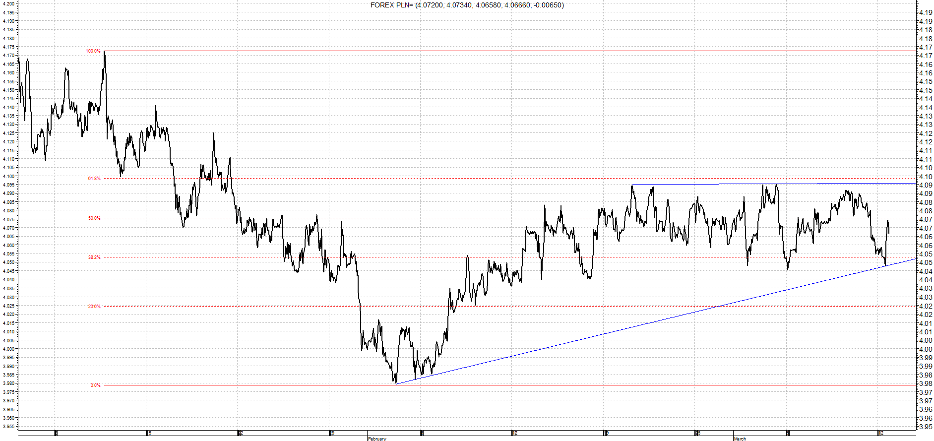
Task: Select the rising blue support trendline
Action: pos(655,321)
